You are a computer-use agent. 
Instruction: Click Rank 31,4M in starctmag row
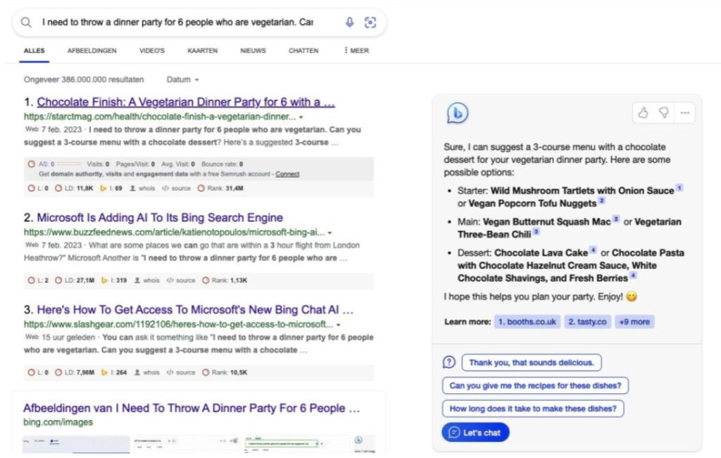pos(220,188)
